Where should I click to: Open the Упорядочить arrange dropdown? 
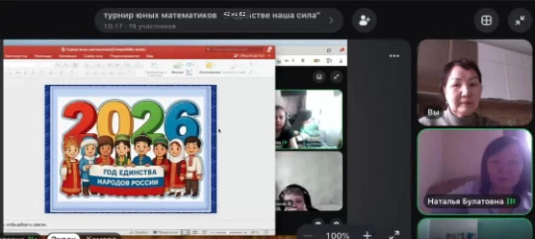[209, 68]
